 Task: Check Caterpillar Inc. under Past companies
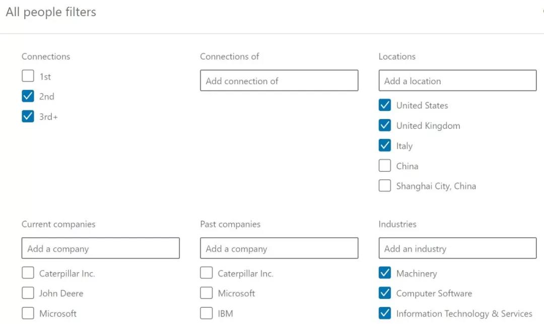point(207,273)
